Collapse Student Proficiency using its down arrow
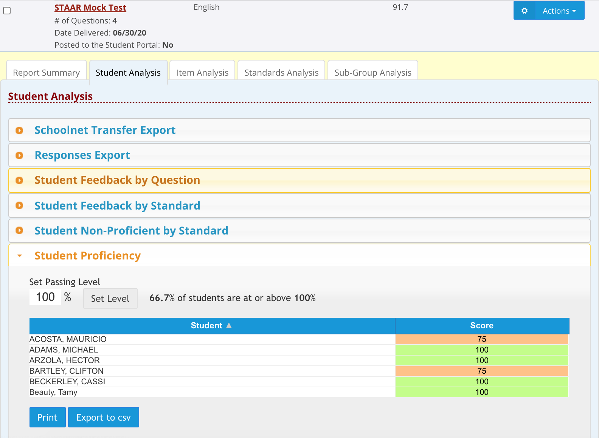 tap(20, 256)
